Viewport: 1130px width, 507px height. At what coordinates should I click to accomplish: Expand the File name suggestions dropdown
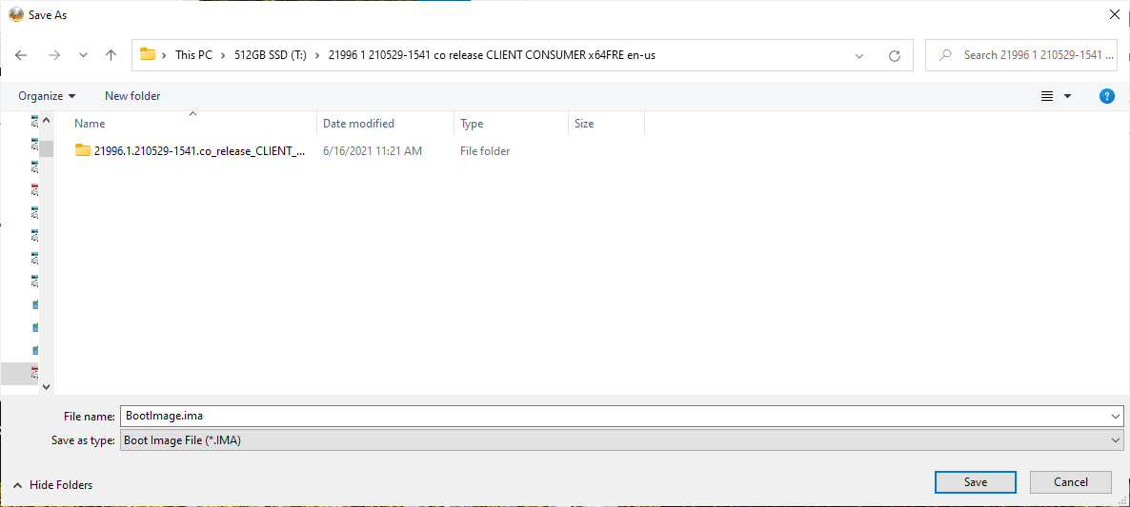1116,416
